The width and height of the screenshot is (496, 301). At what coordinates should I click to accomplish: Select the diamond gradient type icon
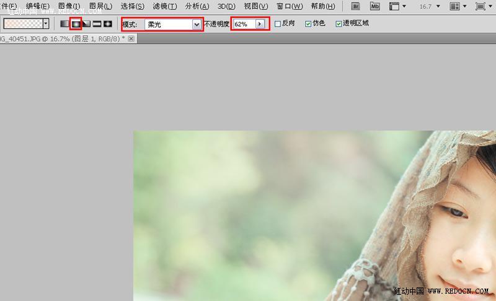[x=108, y=24]
